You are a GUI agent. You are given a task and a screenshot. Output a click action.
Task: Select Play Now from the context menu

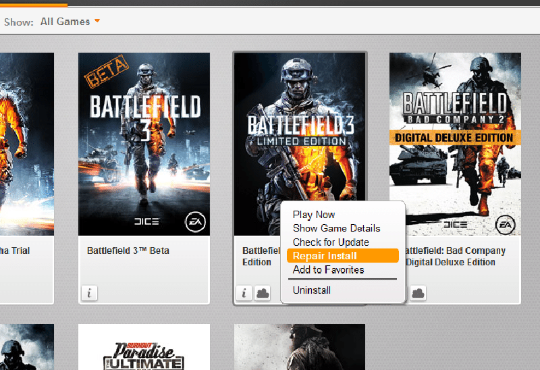coord(314,215)
